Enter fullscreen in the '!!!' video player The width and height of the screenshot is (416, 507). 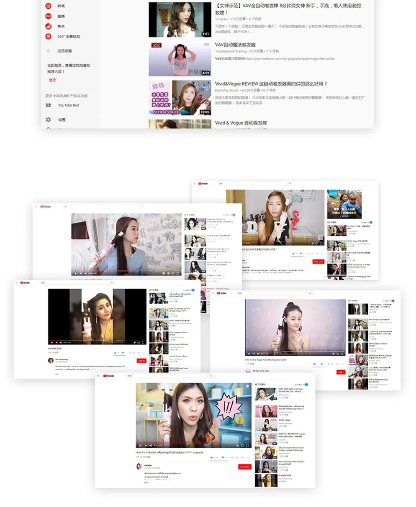248,445
